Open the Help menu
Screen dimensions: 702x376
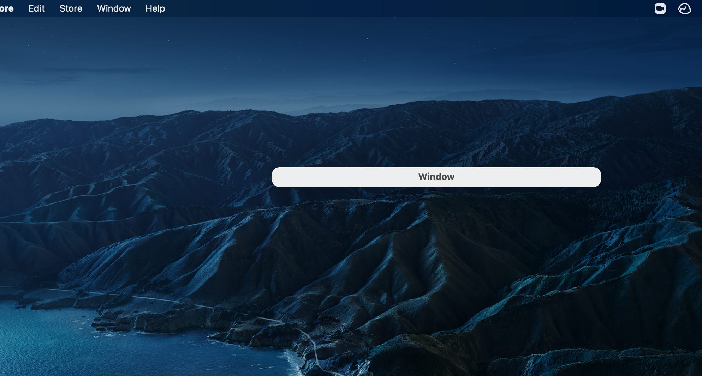[155, 8]
